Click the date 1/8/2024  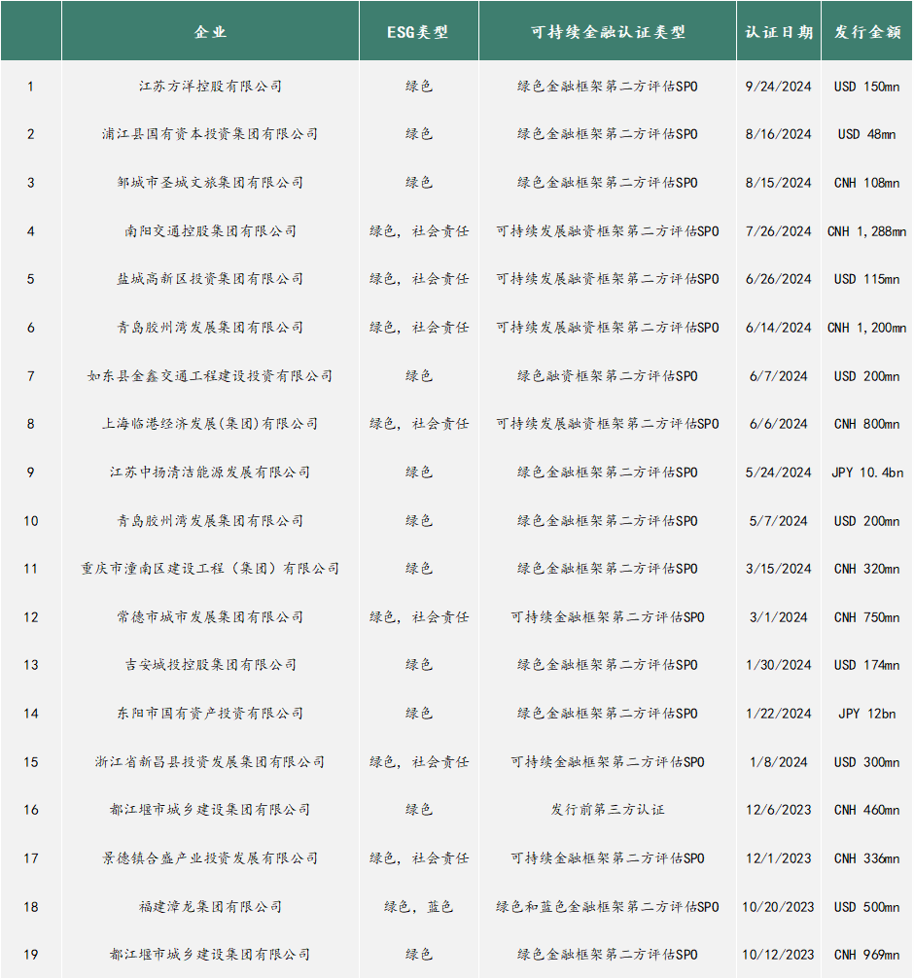click(779, 762)
